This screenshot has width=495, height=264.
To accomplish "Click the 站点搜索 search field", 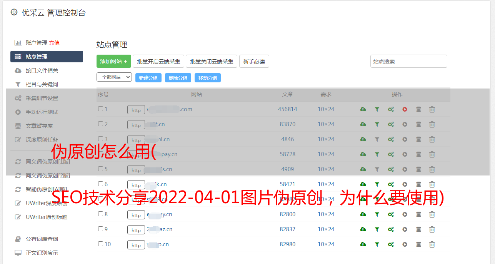I will (x=409, y=61).
